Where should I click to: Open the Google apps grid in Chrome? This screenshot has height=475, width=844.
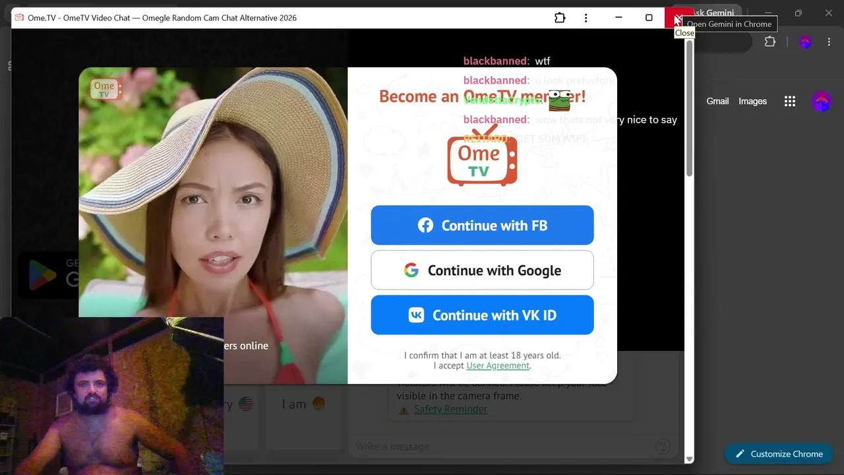click(789, 101)
